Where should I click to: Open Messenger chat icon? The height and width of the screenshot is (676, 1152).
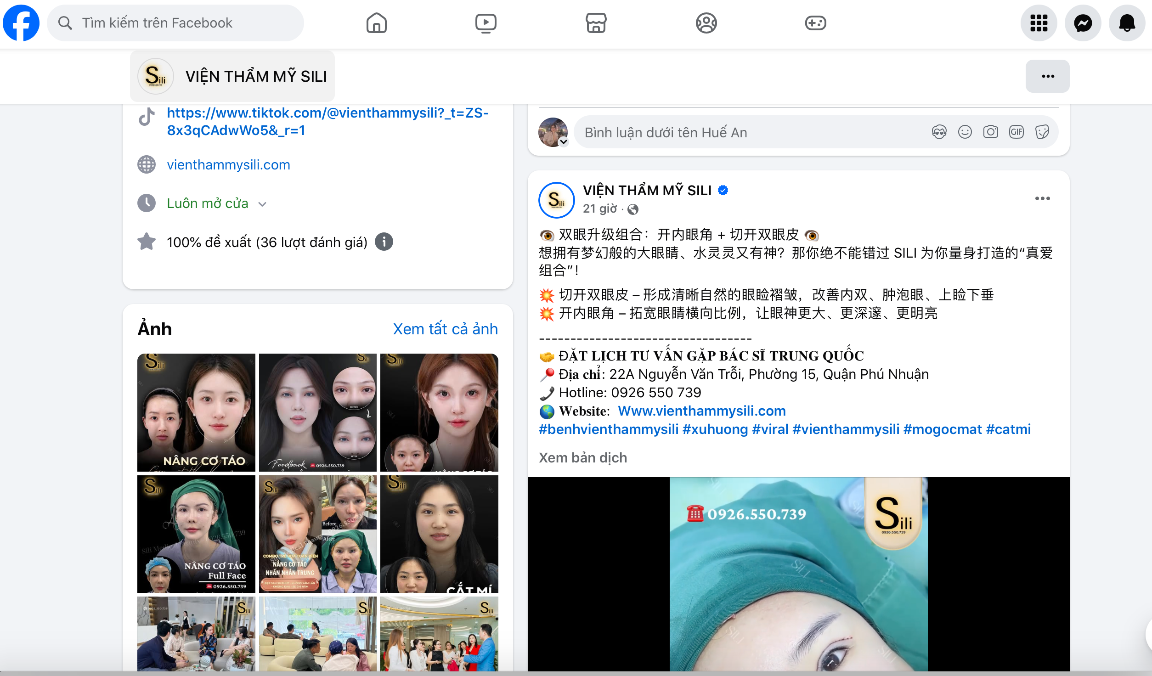(1083, 23)
